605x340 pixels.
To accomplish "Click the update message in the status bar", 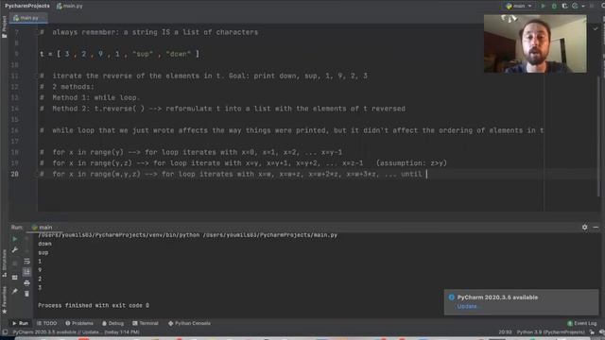I will click(76, 331).
